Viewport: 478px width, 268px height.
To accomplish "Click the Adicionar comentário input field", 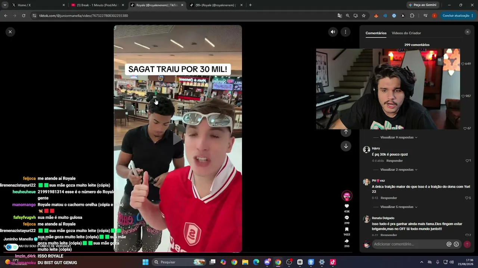I will [409, 244].
